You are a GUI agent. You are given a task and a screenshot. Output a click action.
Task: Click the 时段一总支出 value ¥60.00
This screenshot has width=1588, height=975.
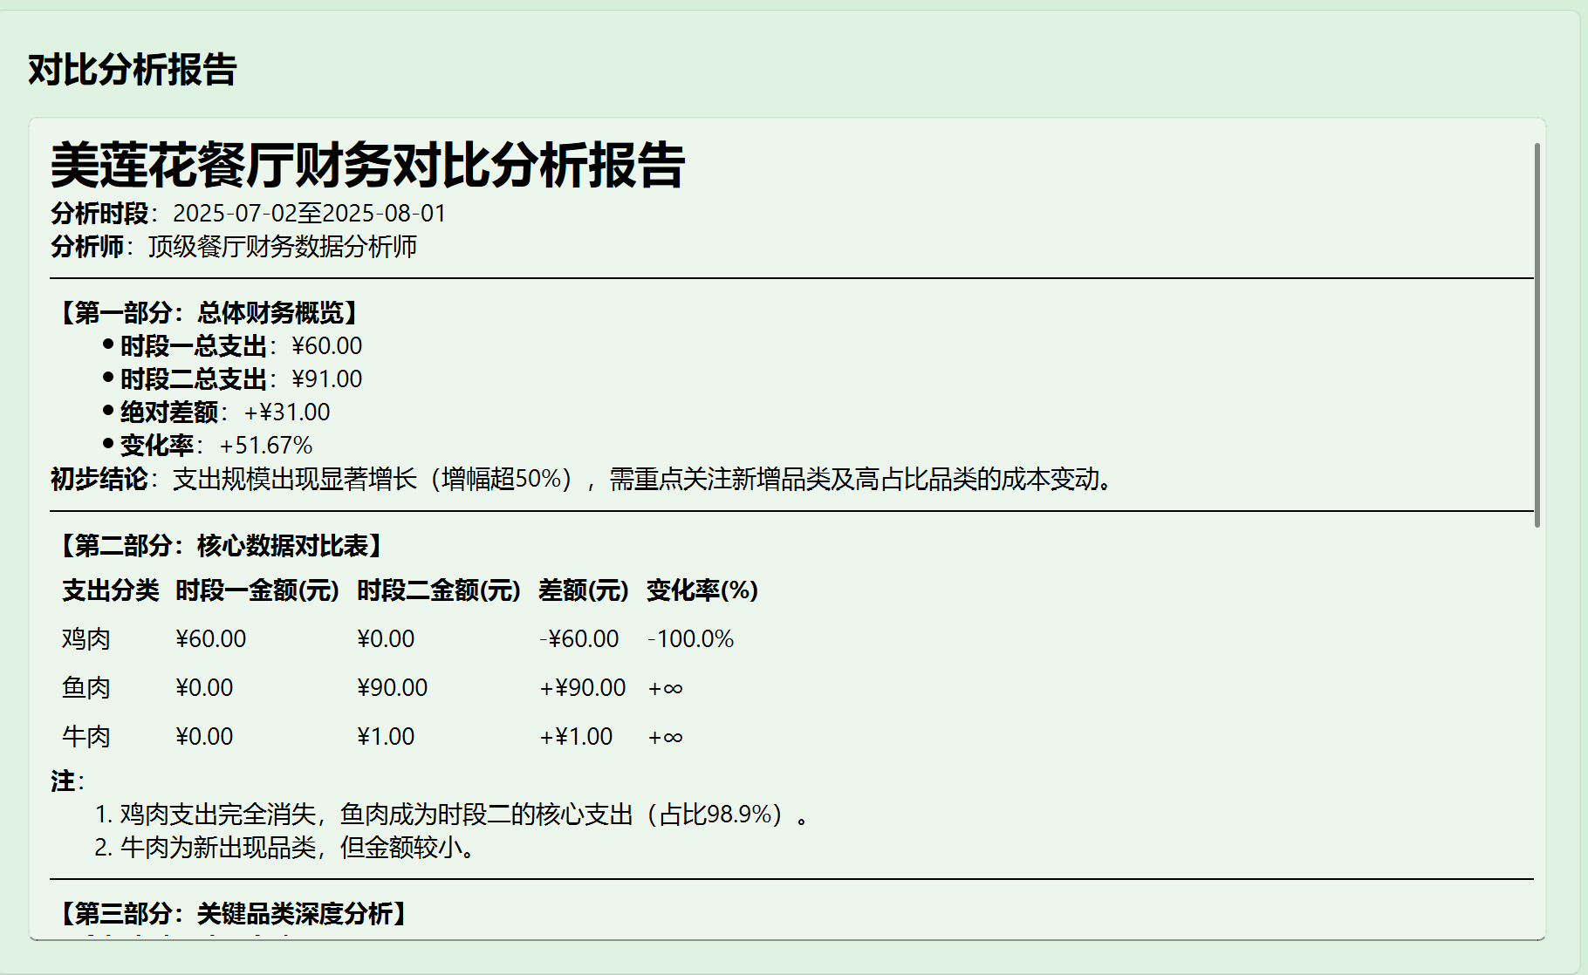327,346
